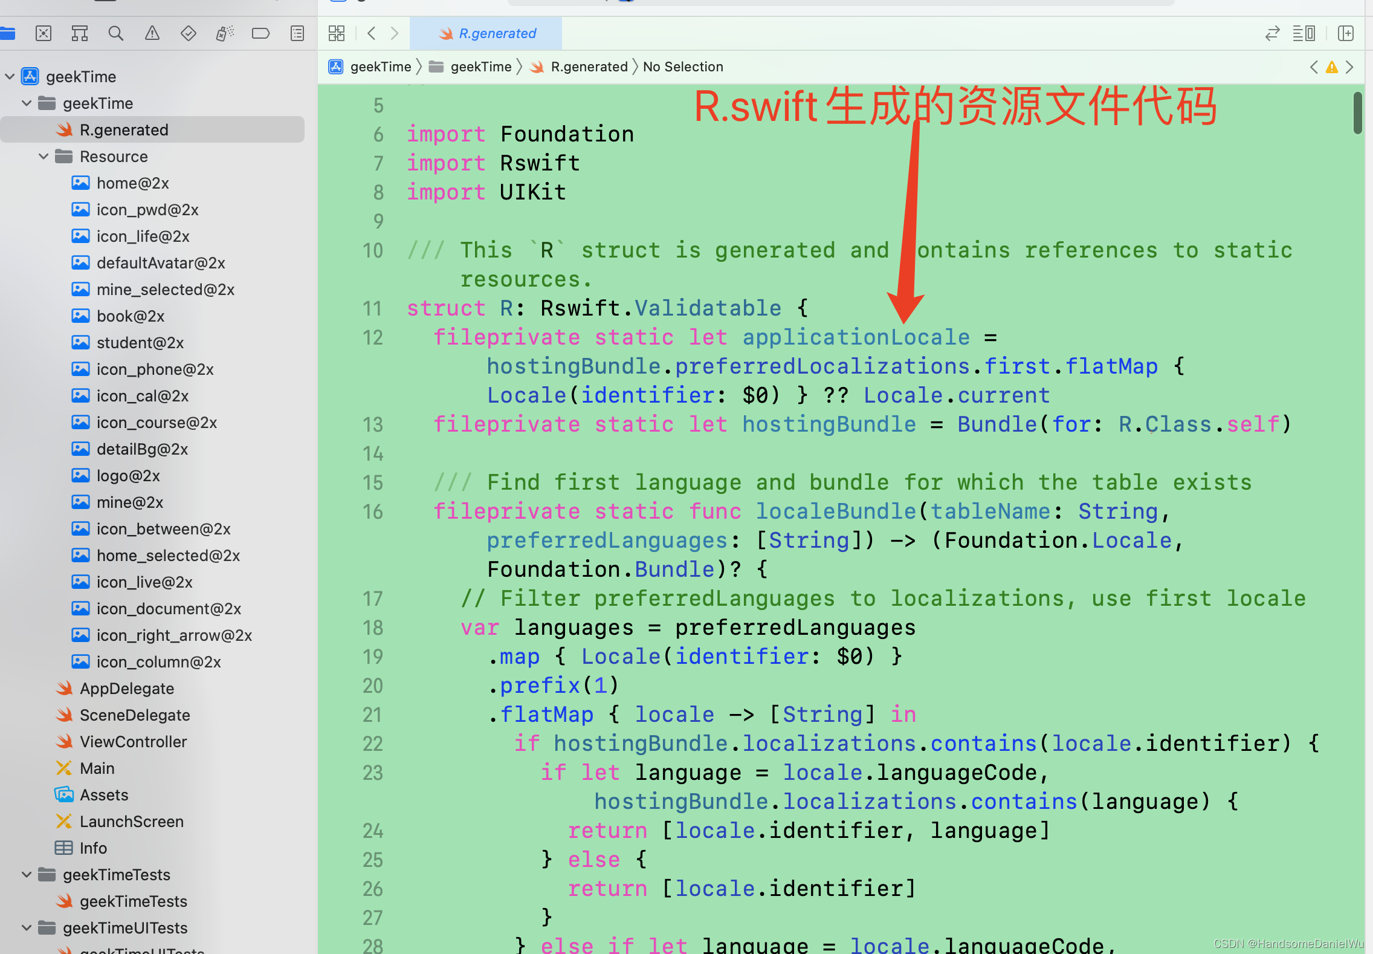Open the Report navigator list icon
This screenshot has height=954, width=1373.
pyautogui.click(x=297, y=33)
